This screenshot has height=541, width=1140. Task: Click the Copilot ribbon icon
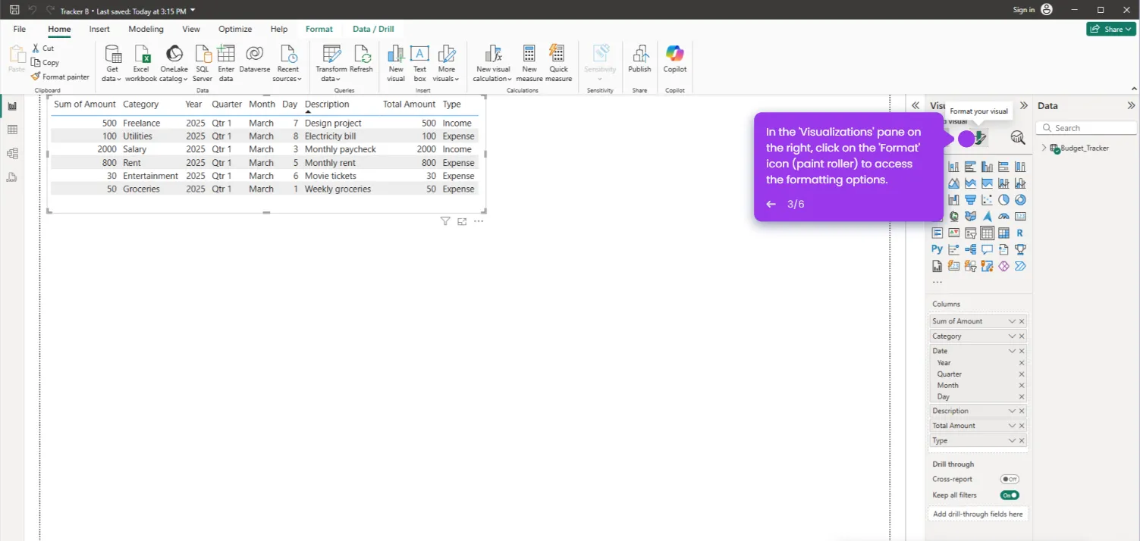[674, 59]
